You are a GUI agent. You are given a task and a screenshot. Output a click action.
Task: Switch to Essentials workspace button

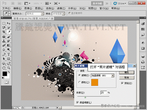(97, 3)
